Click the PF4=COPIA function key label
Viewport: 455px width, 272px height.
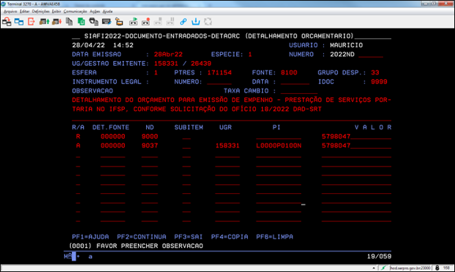229,237
